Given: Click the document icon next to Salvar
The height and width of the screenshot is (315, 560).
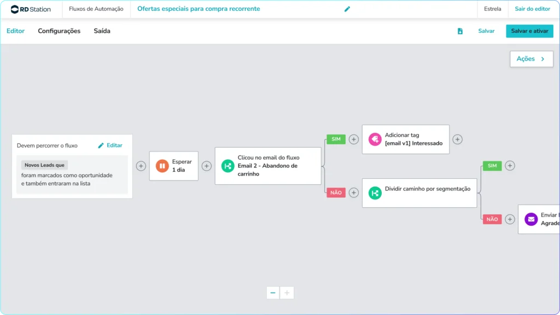Looking at the screenshot, I should click(x=460, y=31).
